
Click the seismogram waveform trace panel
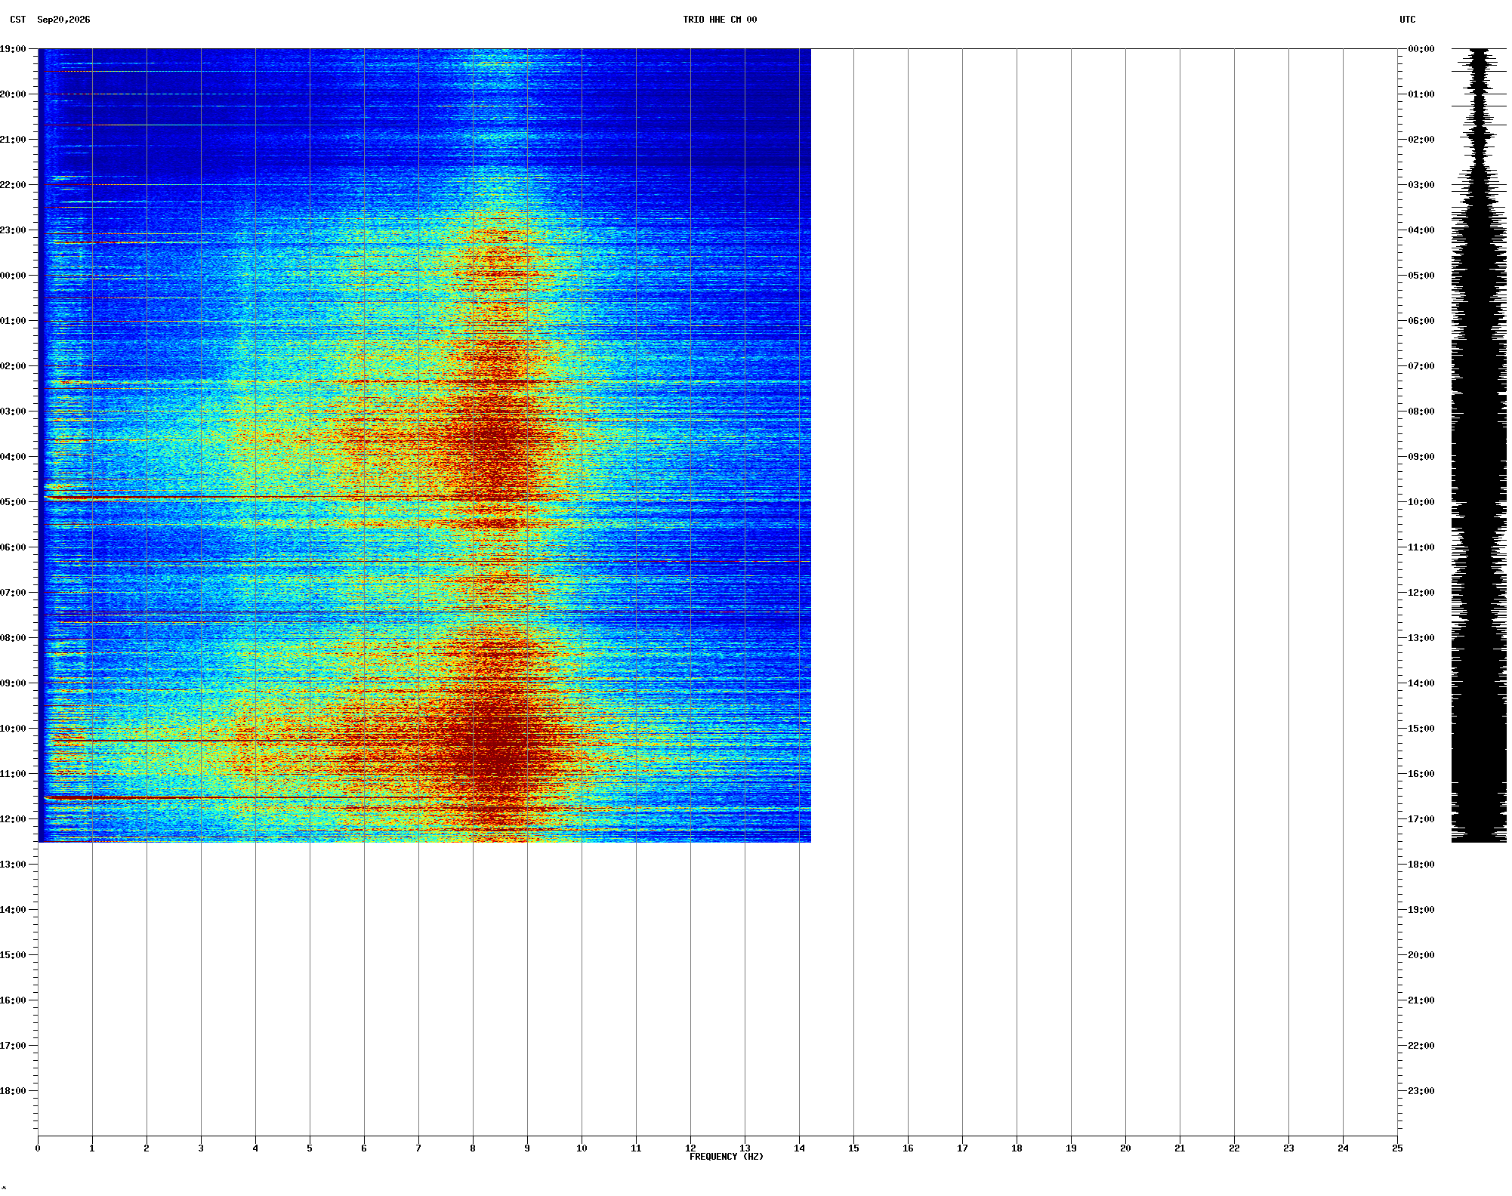[x=1479, y=445]
